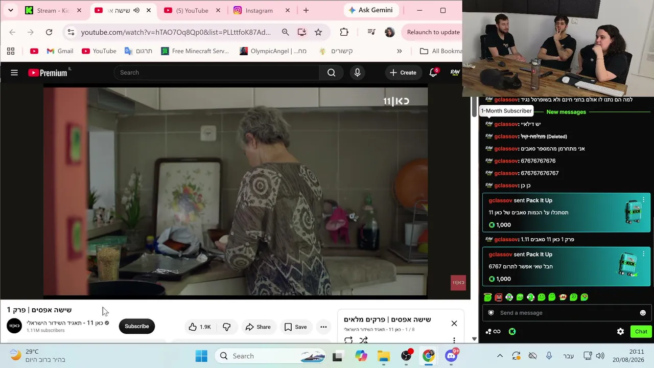Open OBS Studio from the taskbar

[406, 356]
